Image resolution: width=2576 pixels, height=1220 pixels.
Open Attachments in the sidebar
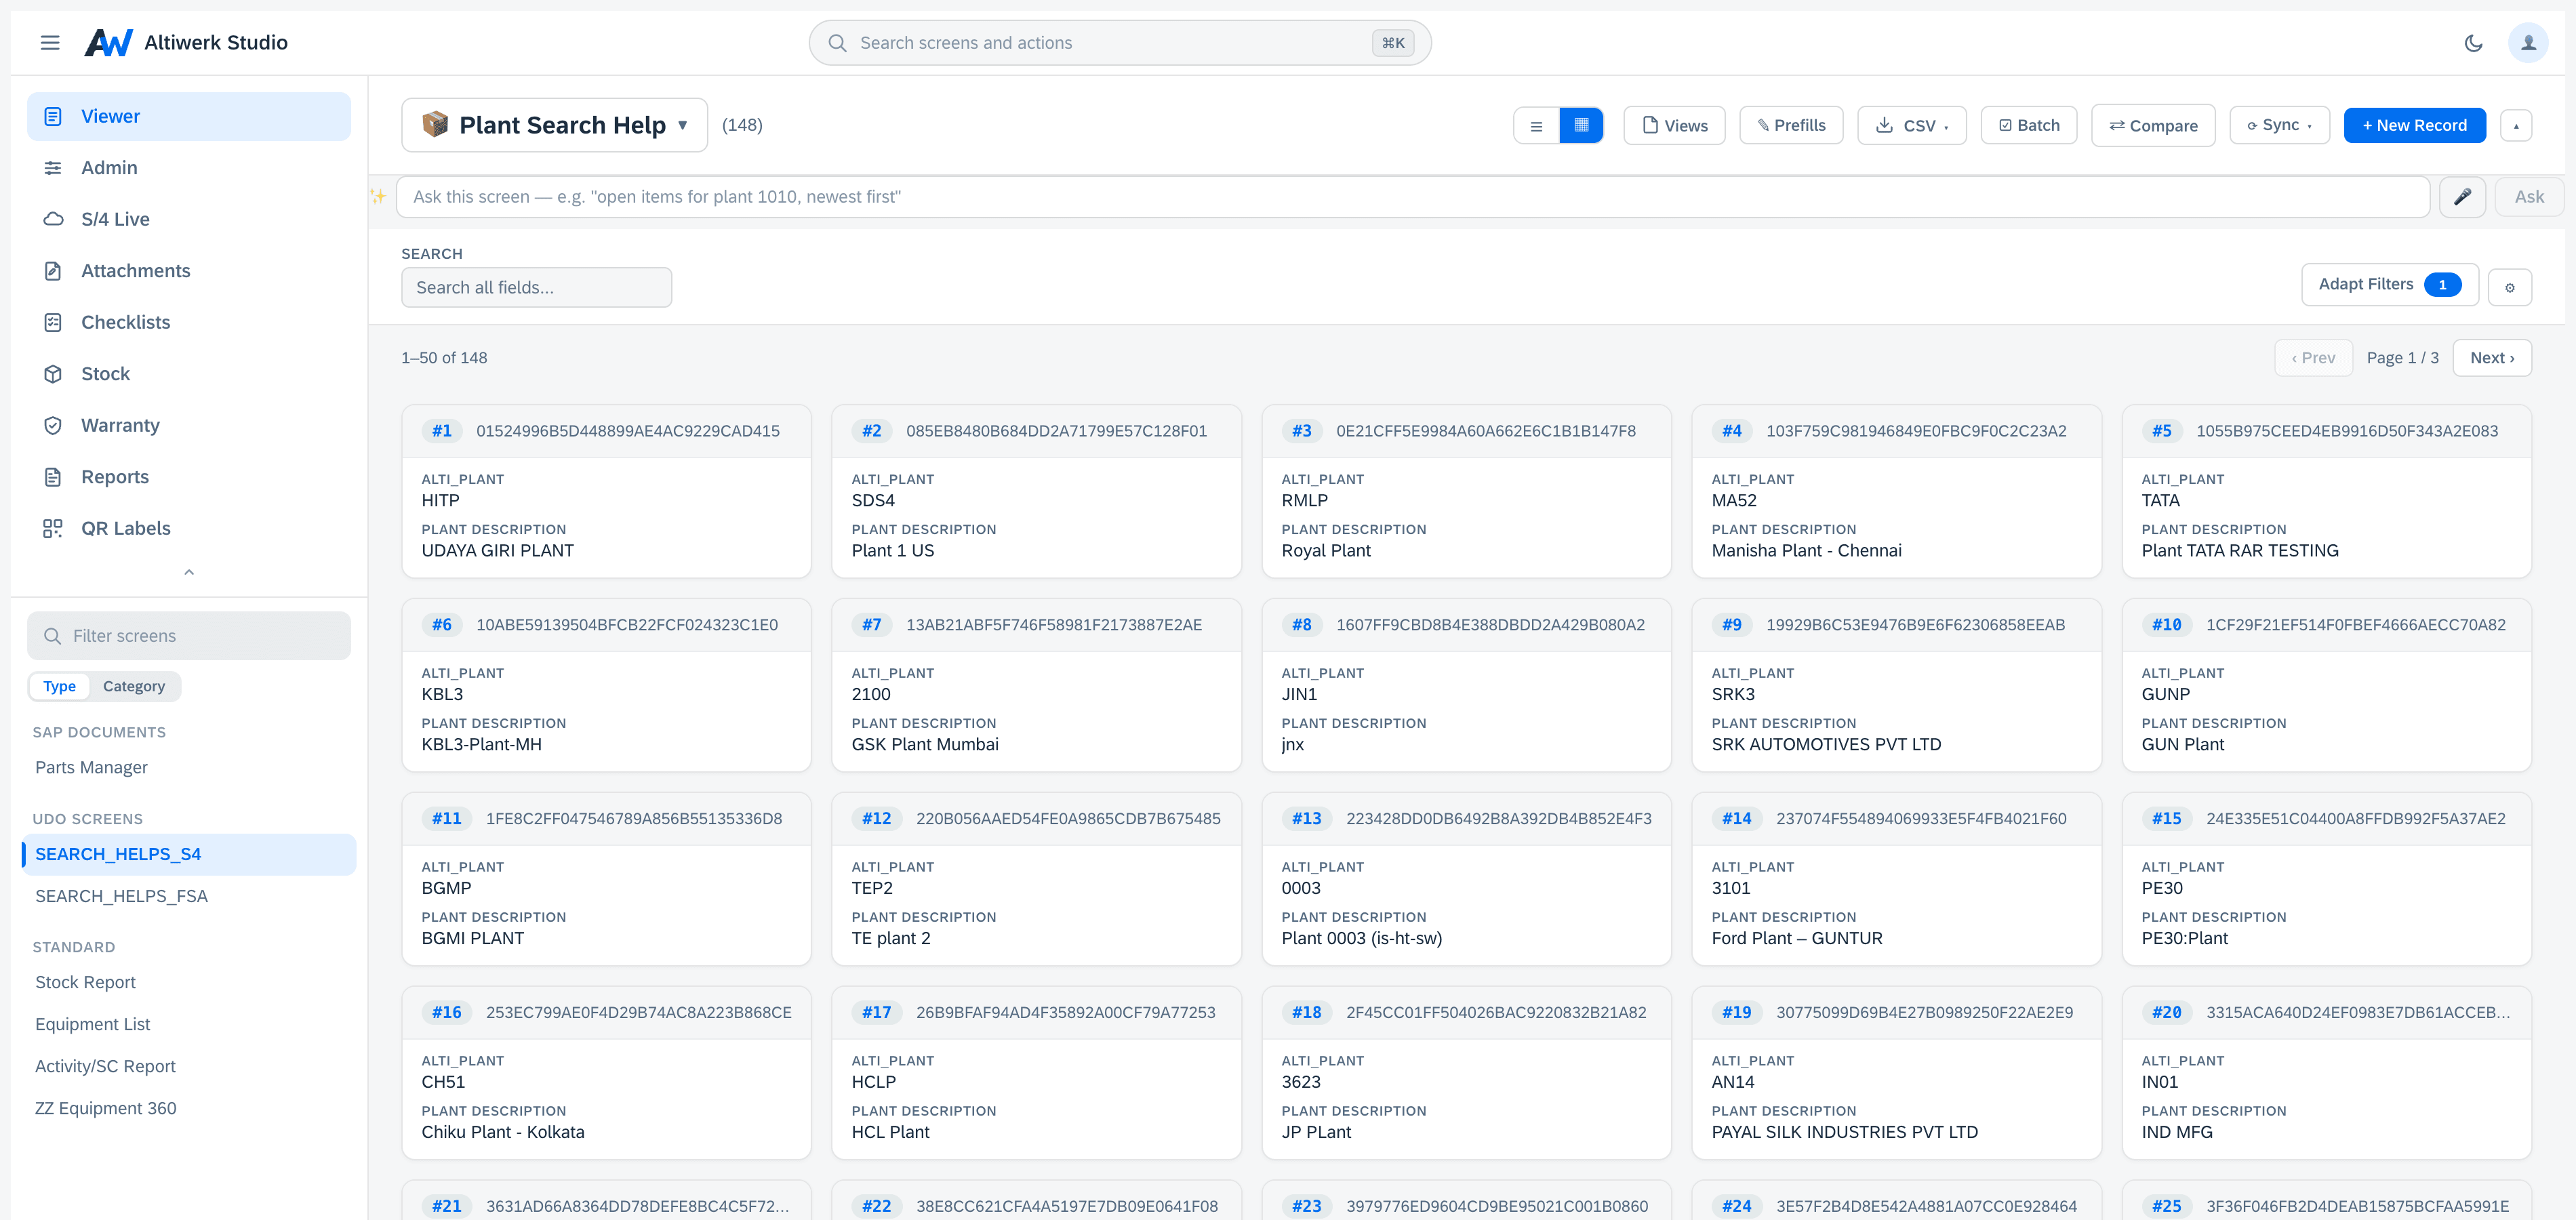coord(189,271)
